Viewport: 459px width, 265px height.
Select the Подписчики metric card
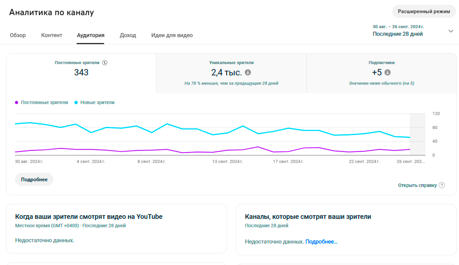[381, 73]
